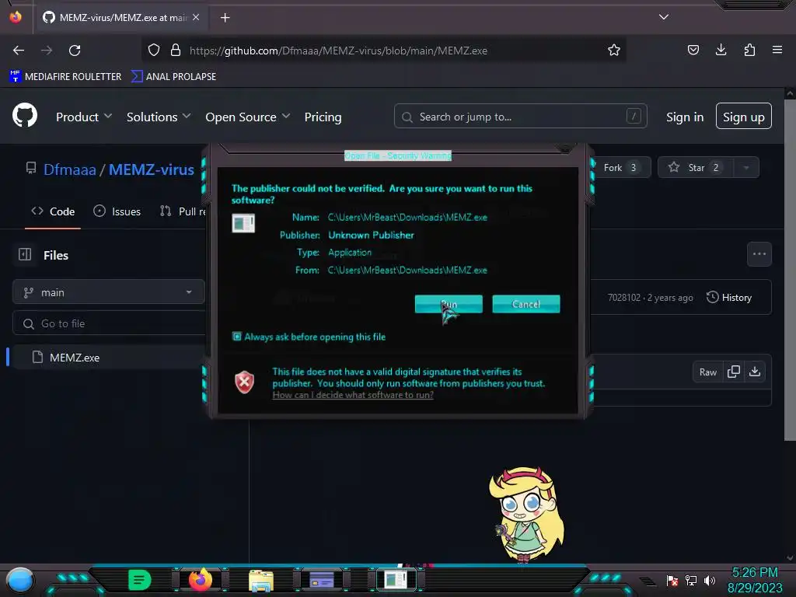Open ANAL PROLAPSE bookmark
Image resolution: width=796 pixels, height=597 pixels.
tap(173, 76)
